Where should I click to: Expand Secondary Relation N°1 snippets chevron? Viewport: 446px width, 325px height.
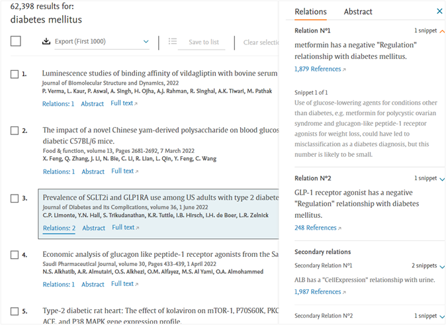click(x=442, y=267)
